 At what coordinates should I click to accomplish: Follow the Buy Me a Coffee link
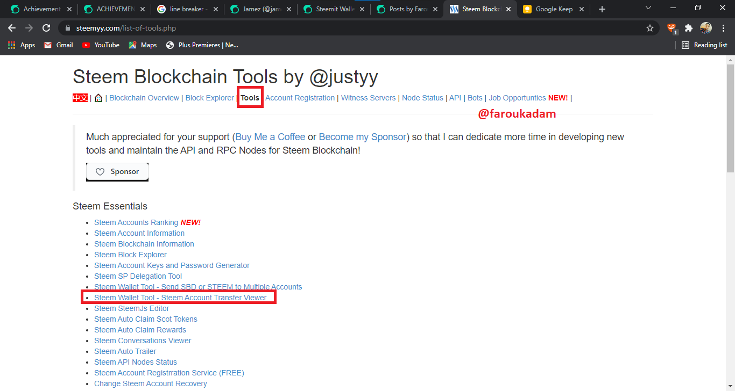(270, 137)
